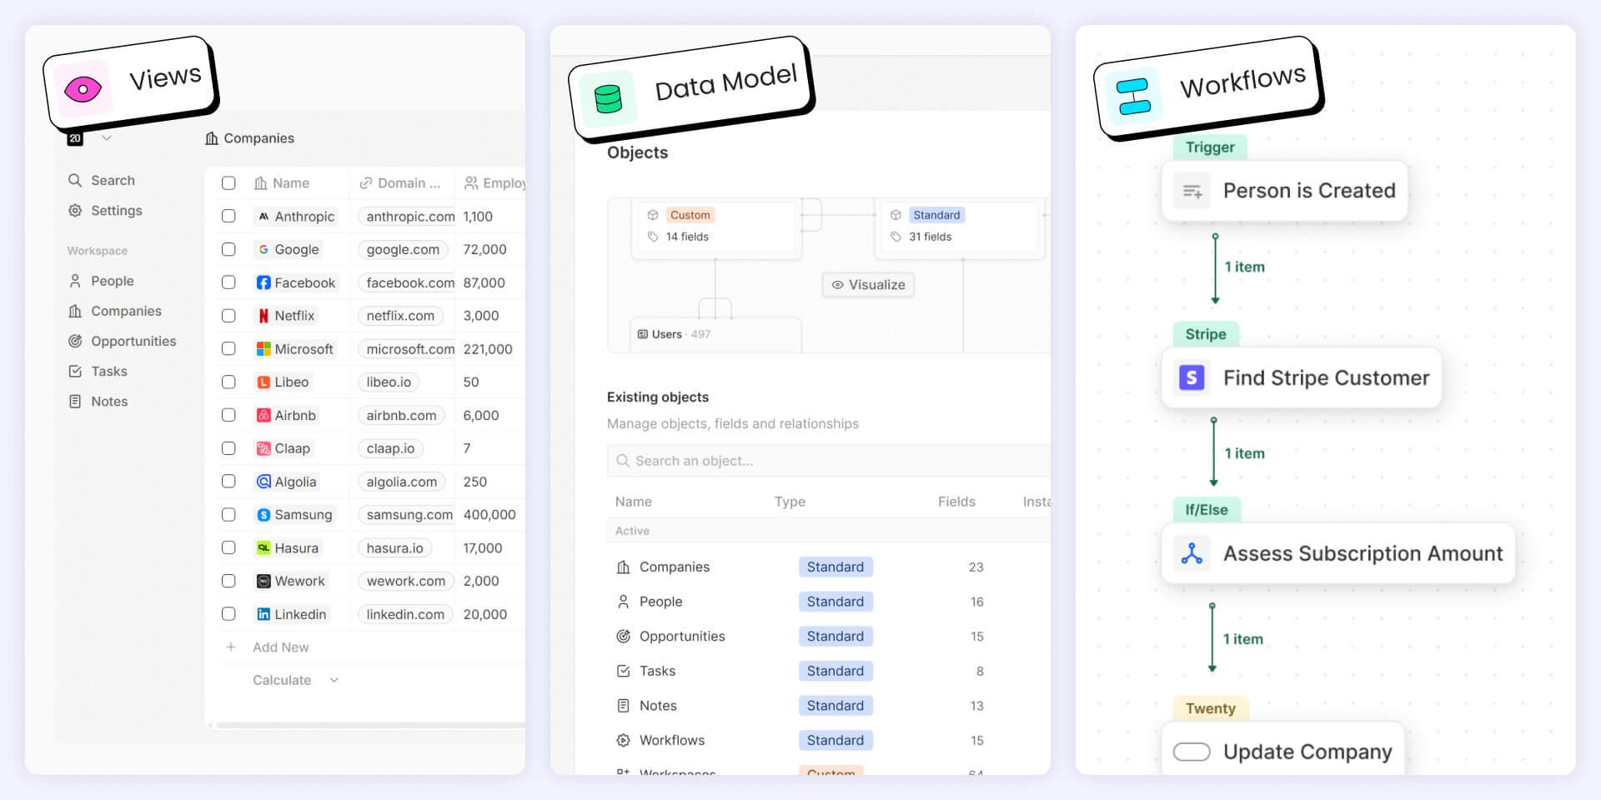Open Notes from the sidebar menu
The image size is (1601, 800).
pyautogui.click(x=108, y=401)
